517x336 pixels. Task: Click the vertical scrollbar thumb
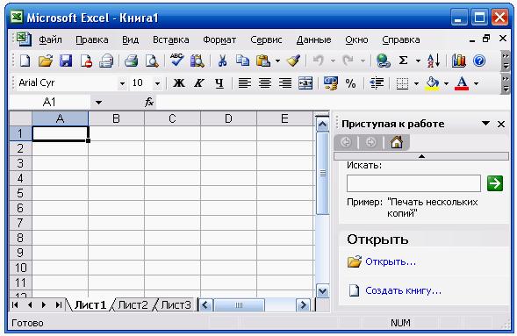(x=322, y=174)
